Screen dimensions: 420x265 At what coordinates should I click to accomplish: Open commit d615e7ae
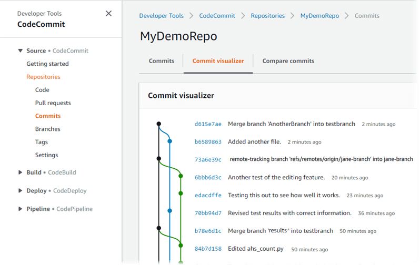coord(208,125)
